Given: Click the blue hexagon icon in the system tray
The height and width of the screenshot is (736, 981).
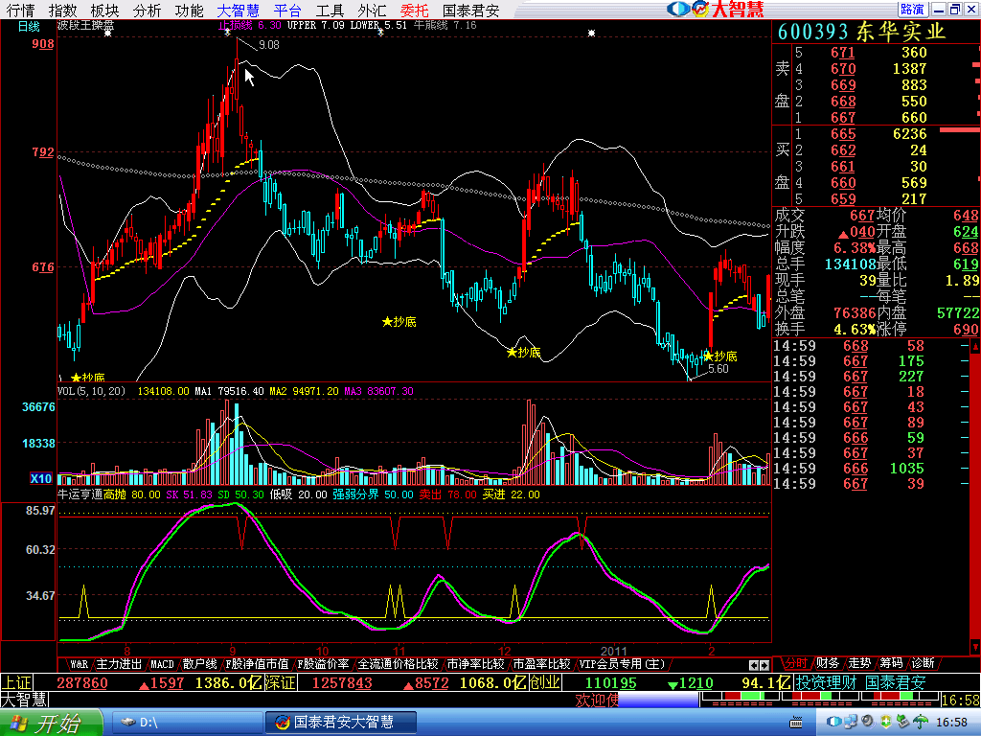Looking at the screenshot, I should pyautogui.click(x=833, y=722).
